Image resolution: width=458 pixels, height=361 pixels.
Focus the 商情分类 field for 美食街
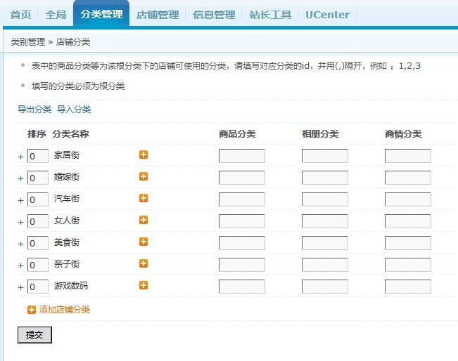[x=408, y=243]
